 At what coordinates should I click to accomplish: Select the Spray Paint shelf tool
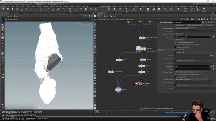pyautogui.click(x=58, y=9)
